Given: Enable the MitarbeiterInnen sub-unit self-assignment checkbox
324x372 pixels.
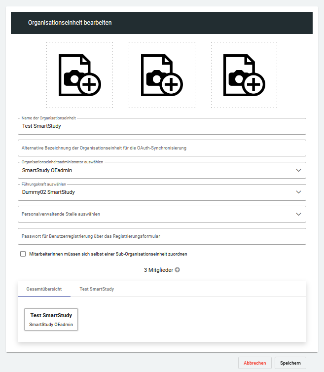Looking at the screenshot, I should click(23, 254).
